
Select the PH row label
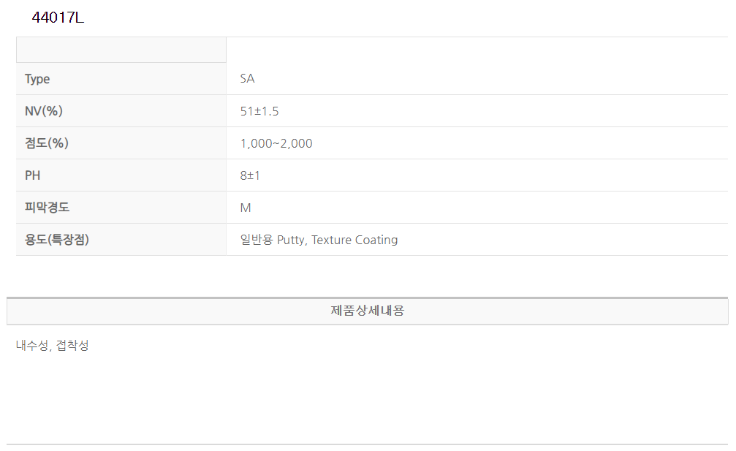point(33,175)
